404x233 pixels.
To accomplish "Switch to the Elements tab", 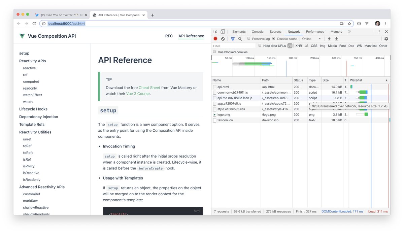I will coord(239,32).
